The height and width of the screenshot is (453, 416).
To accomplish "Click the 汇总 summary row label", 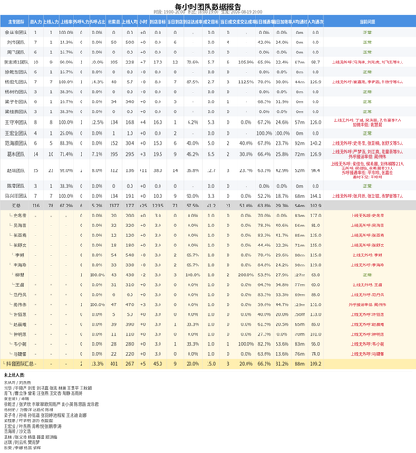I will click(16, 206).
